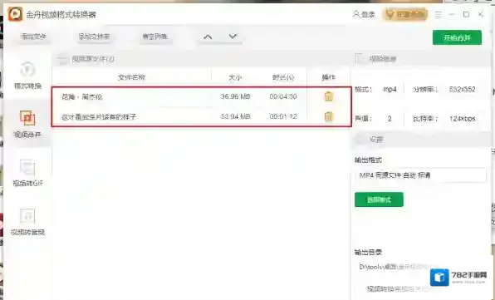
Task: Close the converter window
Action: point(480,14)
